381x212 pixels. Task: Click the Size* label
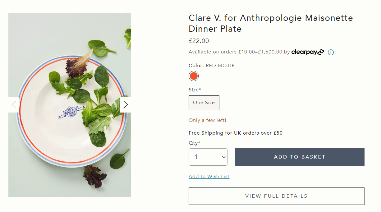[x=195, y=90]
